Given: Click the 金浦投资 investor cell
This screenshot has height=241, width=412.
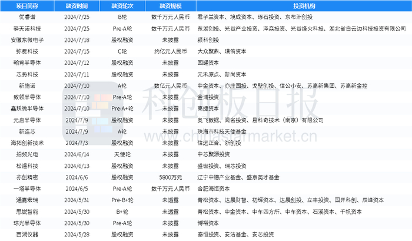Looking at the screenshot, I should (x=208, y=97).
